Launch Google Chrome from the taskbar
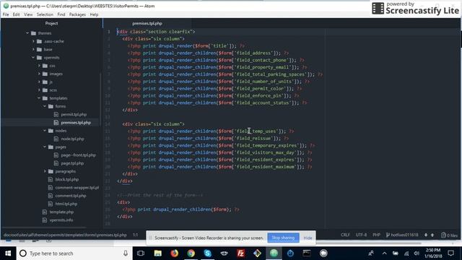Viewport: 462px width, 260px height. point(191,253)
